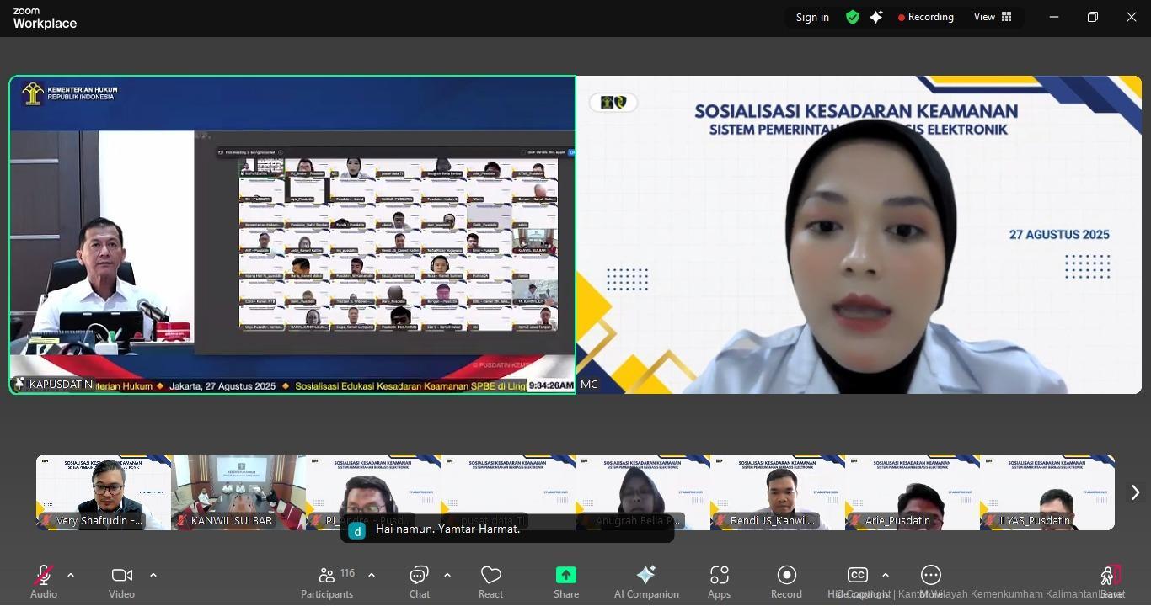Expand captions options caret
Viewport: 1151px width, 606px height.
coord(886,575)
